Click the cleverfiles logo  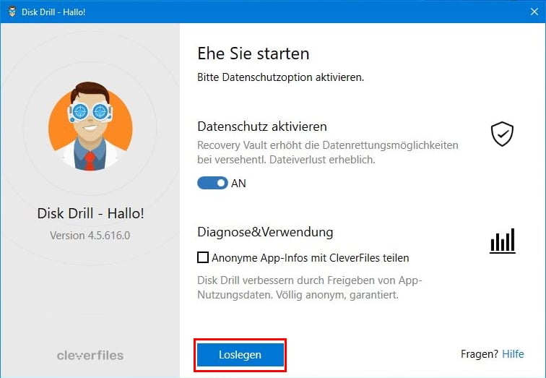(90, 356)
